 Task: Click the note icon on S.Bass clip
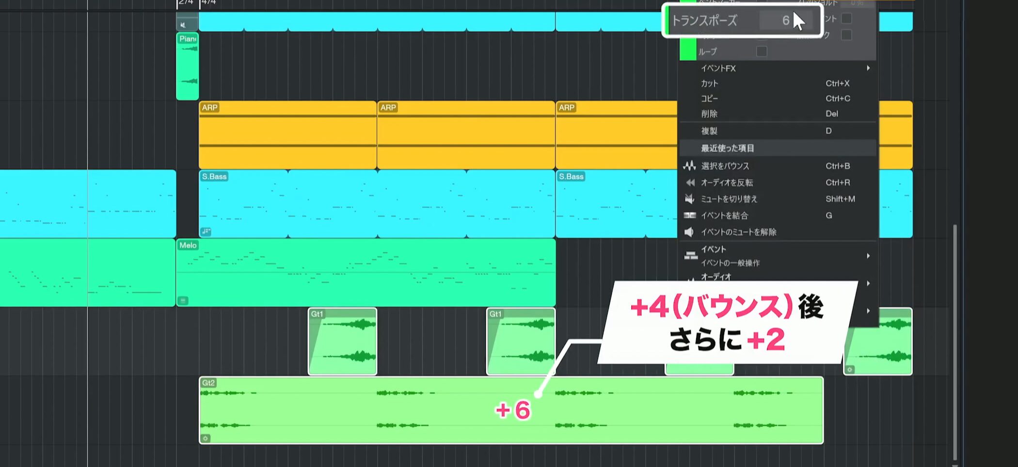206,232
